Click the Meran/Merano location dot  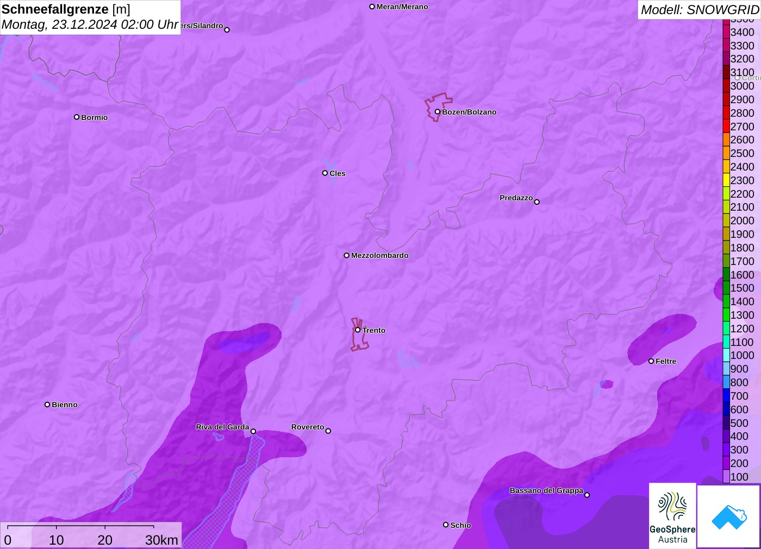point(372,7)
